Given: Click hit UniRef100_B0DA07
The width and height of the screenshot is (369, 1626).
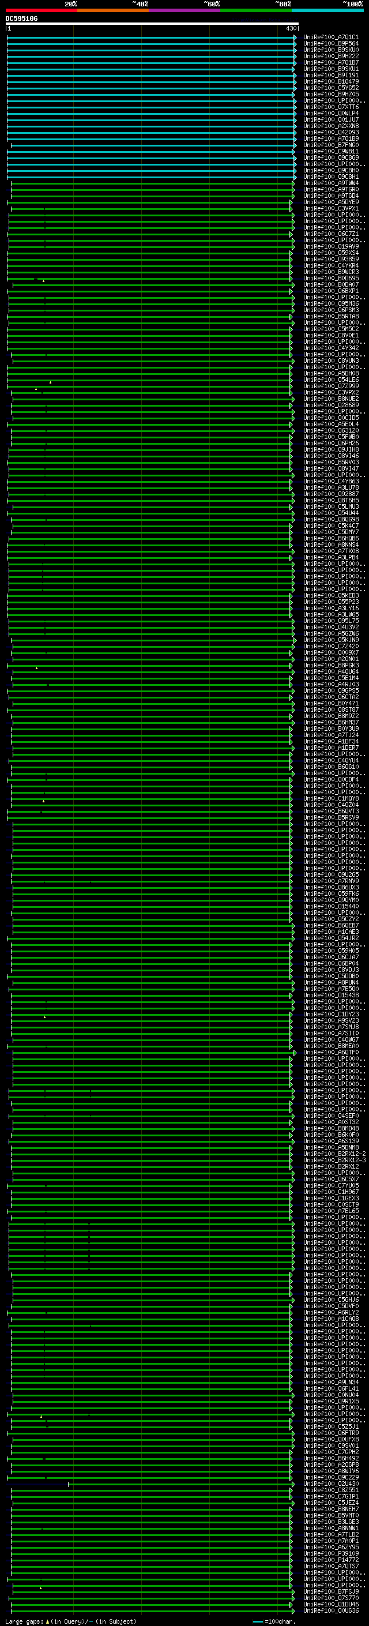Looking at the screenshot, I should click(330, 285).
